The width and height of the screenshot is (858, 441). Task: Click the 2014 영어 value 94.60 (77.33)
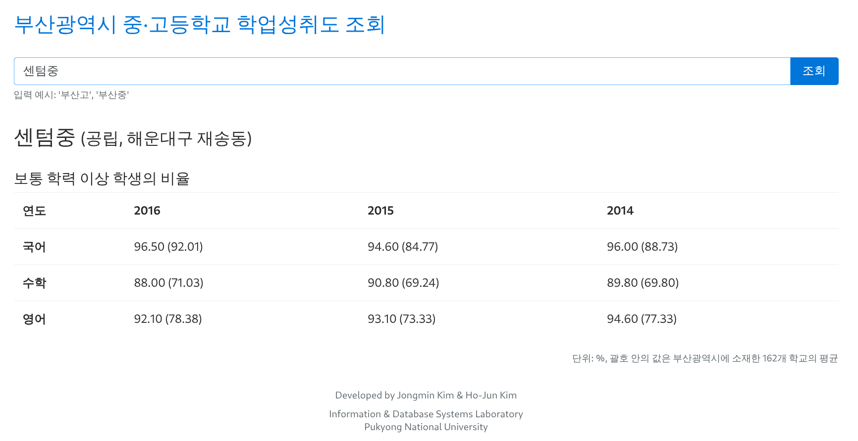(642, 319)
